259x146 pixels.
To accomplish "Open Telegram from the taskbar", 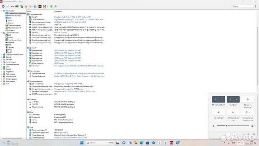I will tap(154, 143).
